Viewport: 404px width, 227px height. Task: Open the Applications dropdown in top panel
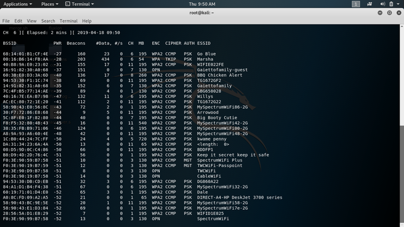[x=18, y=4]
